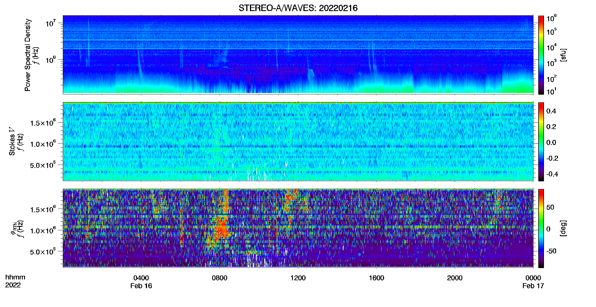Click the 1.0×10^6 tick on the bottom panel

click(43, 231)
